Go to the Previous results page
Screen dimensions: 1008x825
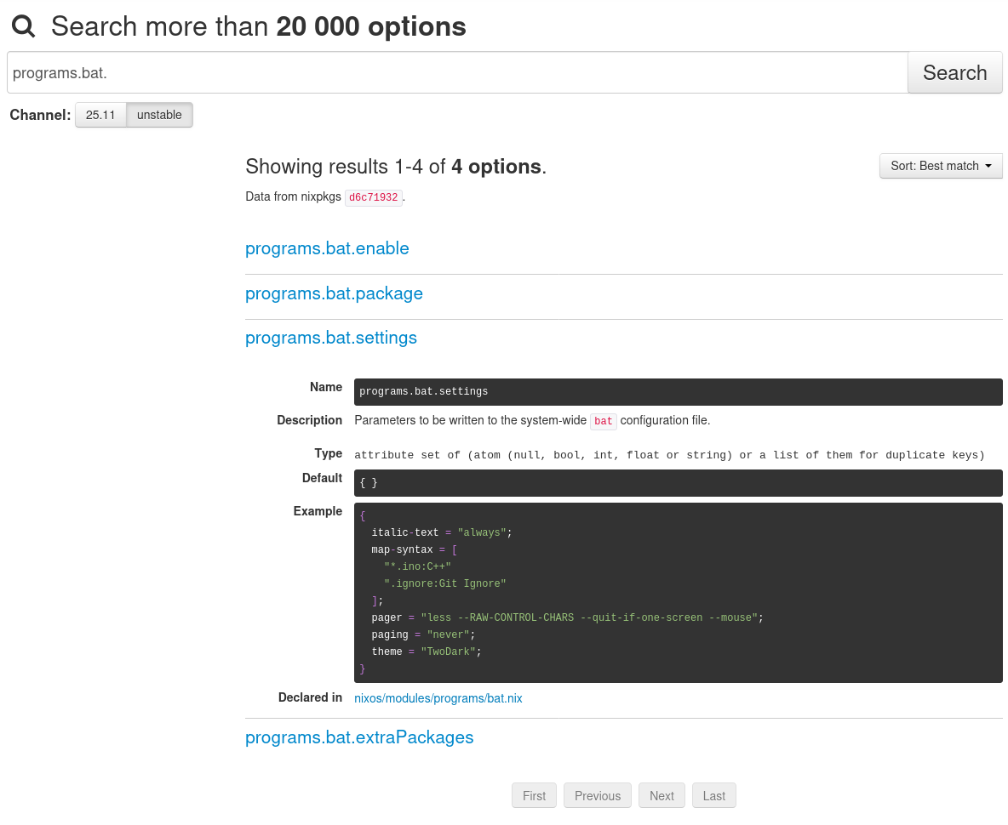(x=597, y=796)
